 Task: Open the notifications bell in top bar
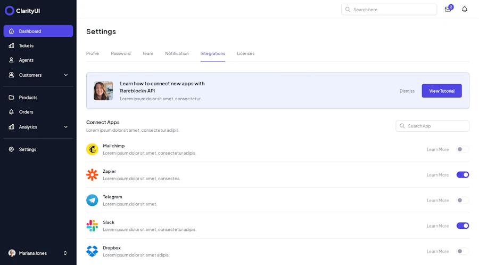click(464, 10)
